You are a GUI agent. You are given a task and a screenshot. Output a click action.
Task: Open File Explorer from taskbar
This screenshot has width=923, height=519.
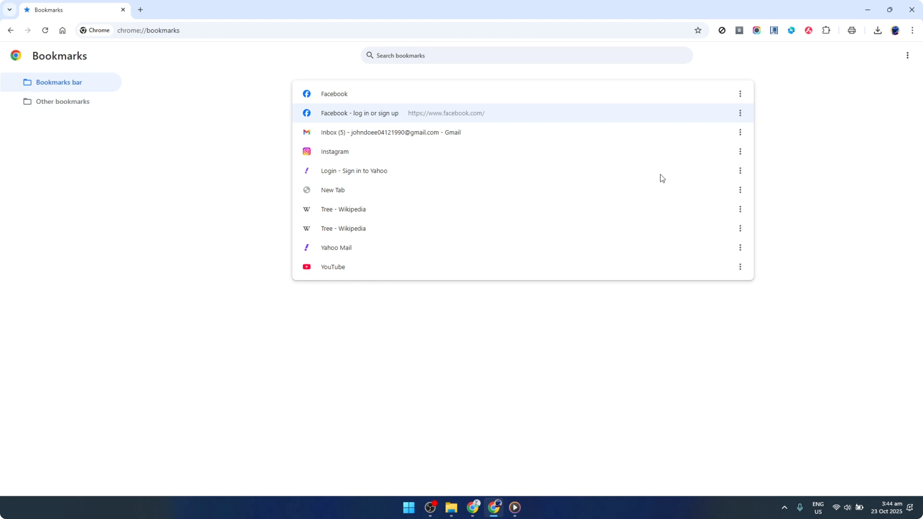[451, 507]
